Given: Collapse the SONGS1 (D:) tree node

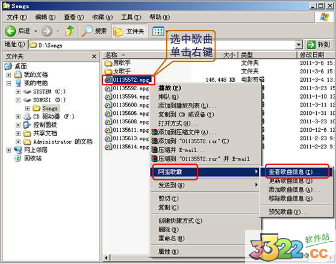Looking at the screenshot, I should [x=18, y=100].
